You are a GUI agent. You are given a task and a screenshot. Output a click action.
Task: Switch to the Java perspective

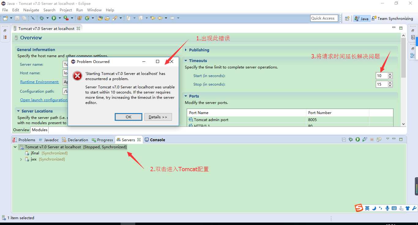362,19
